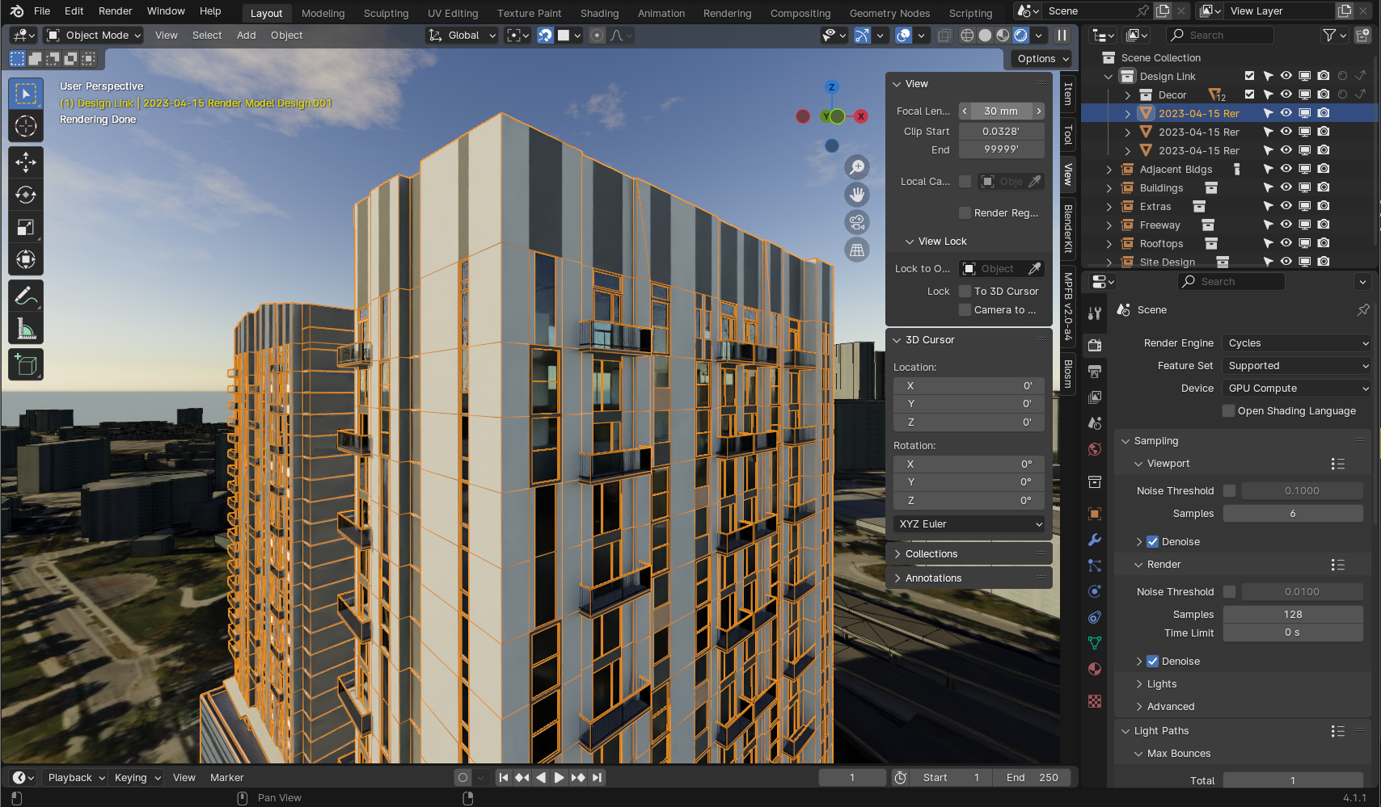Viewport: 1381px width, 807px height.
Task: Adjust the Focal Length 30 mm field
Action: [1002, 111]
